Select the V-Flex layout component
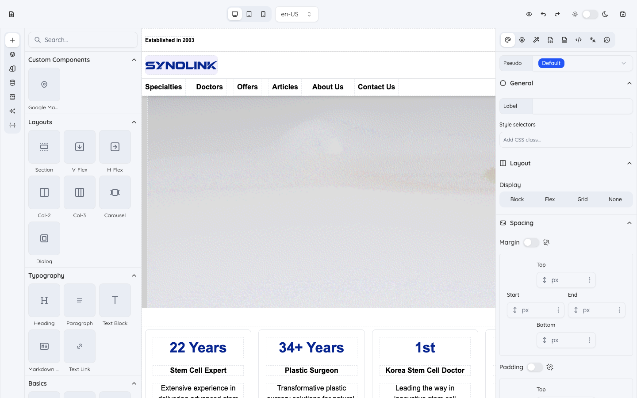The height and width of the screenshot is (398, 637). click(80, 147)
